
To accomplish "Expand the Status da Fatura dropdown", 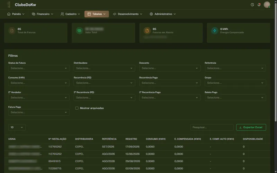I will point(39,68).
